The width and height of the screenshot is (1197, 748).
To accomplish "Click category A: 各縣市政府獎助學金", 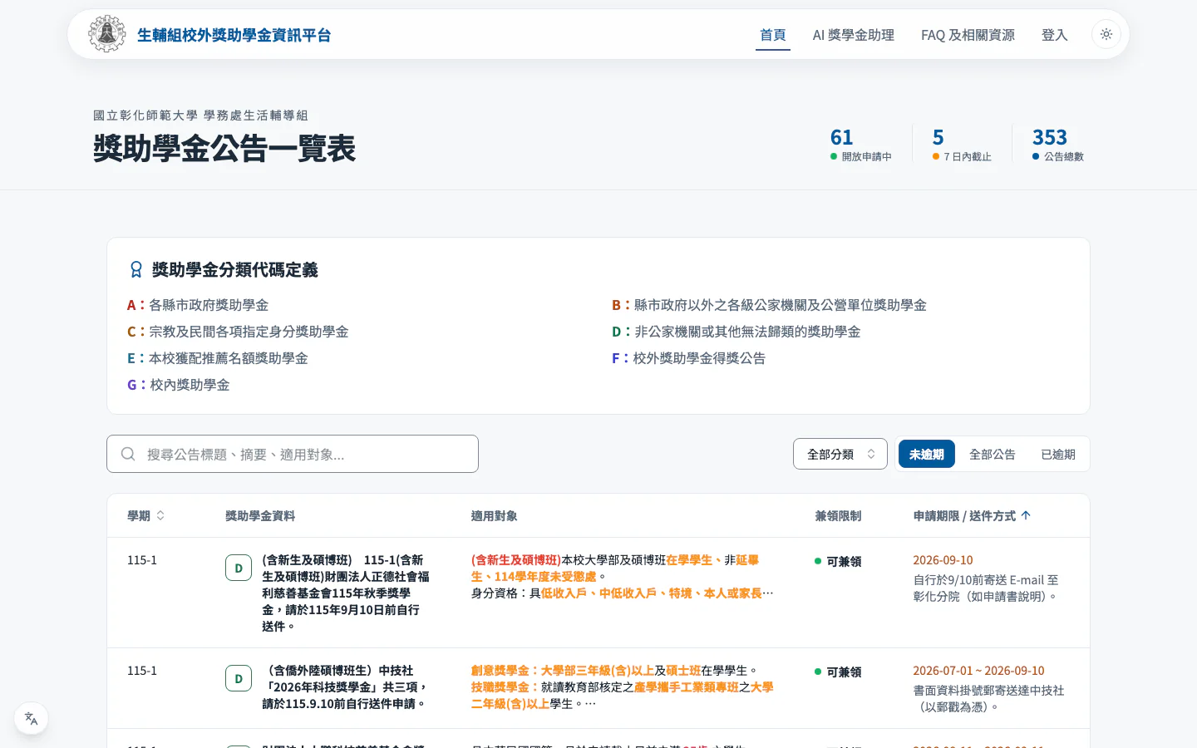I will click(198, 305).
